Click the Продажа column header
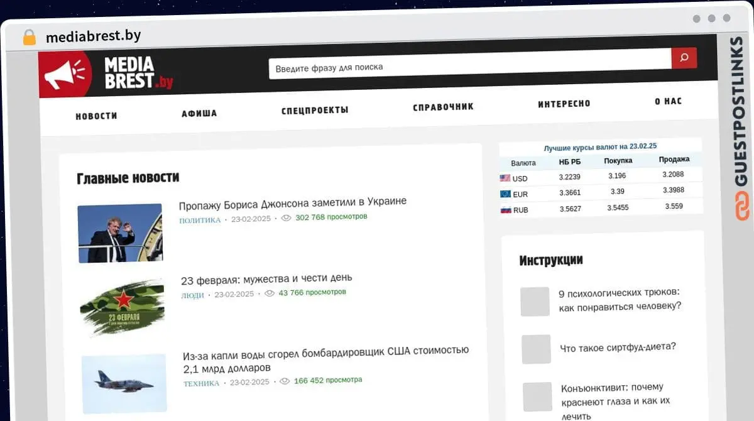The image size is (754, 421). (x=674, y=159)
